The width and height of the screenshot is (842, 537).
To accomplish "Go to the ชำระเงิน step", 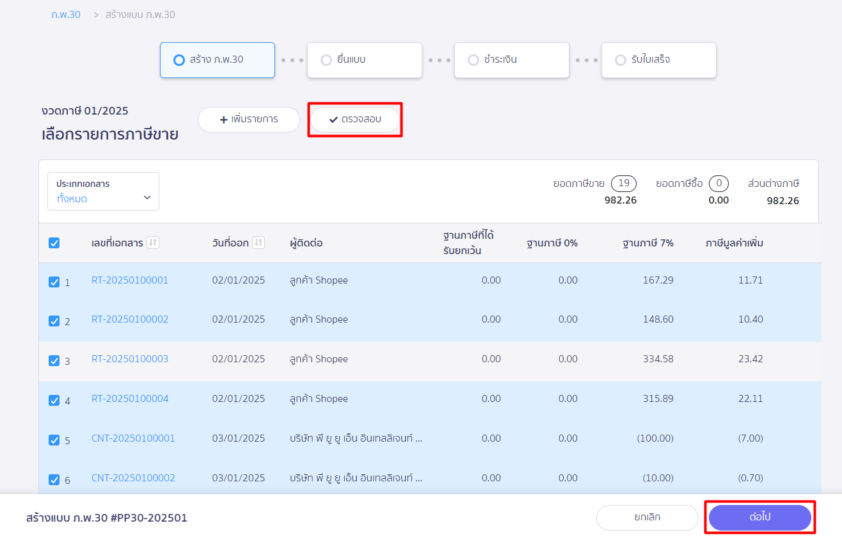I will (511, 60).
